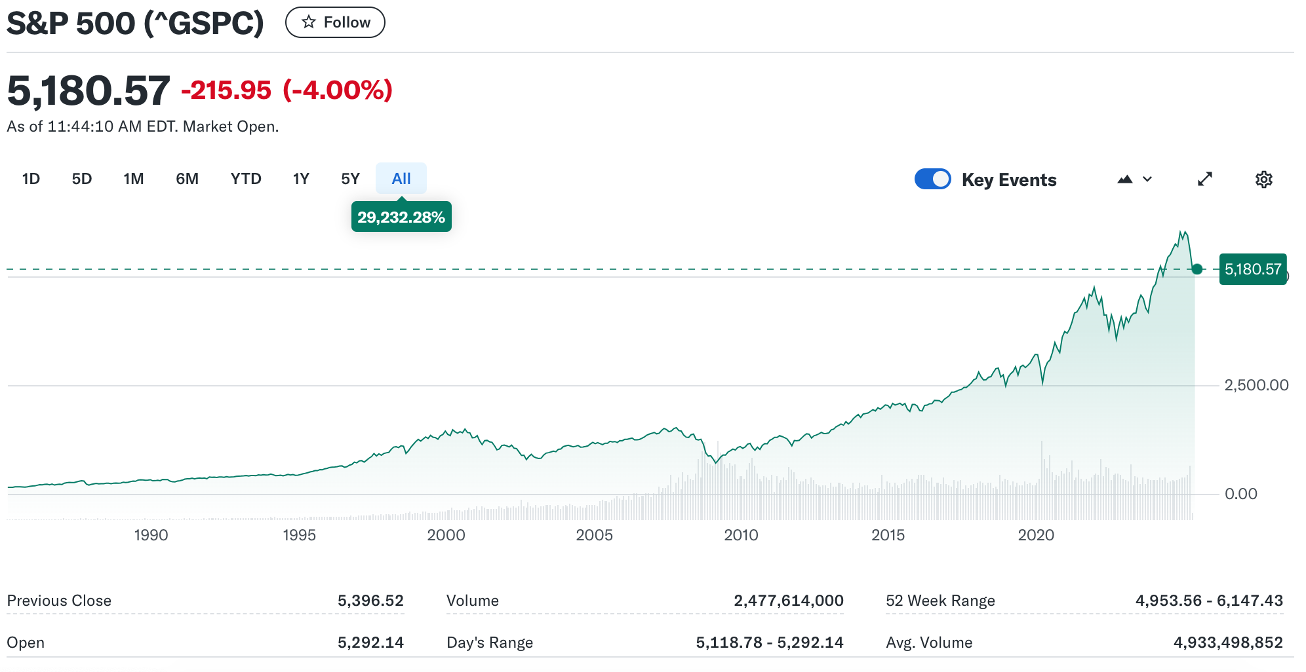Click the star icon in Follow button
The height and width of the screenshot is (672, 1306).
tap(309, 22)
